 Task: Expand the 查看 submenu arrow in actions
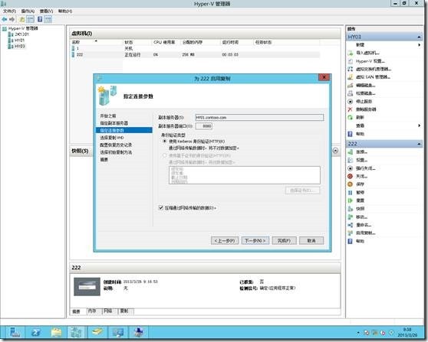(420, 125)
